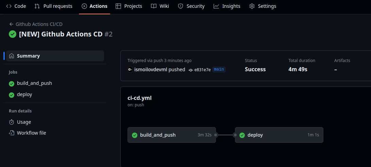Open the Security tab

pyautogui.click(x=191, y=6)
